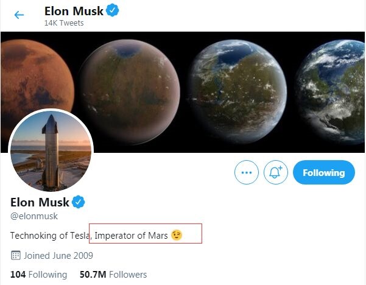
Task: Open the Starship rocket profile picture
Action: pyautogui.click(x=51, y=150)
